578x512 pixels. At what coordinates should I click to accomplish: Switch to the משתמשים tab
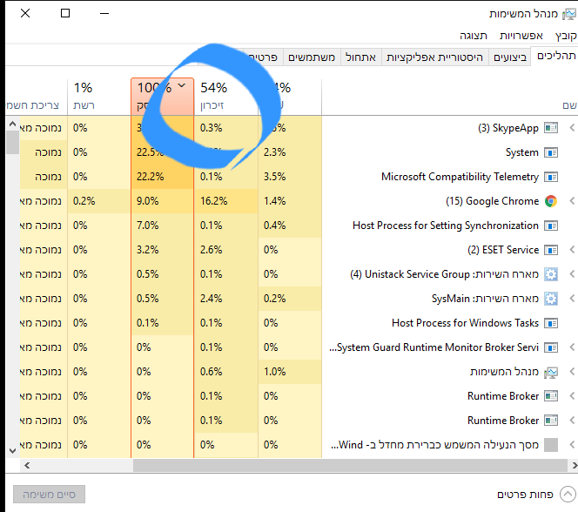pos(312,57)
